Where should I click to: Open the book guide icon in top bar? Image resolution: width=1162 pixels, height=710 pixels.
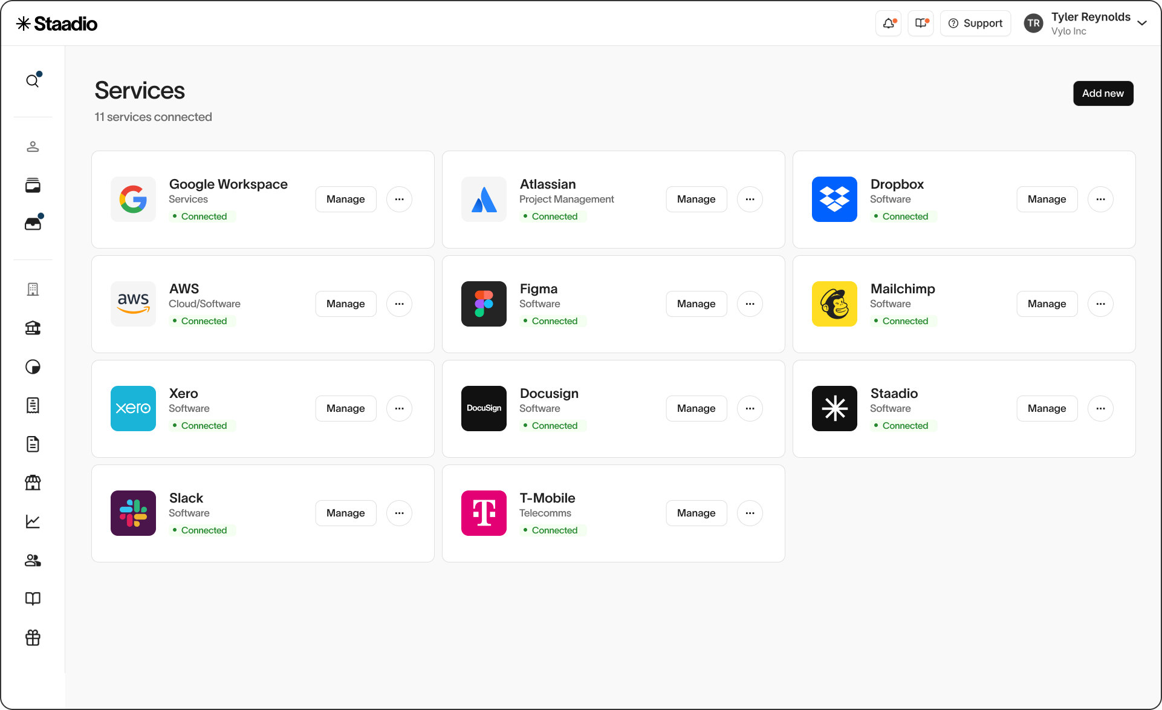921,24
